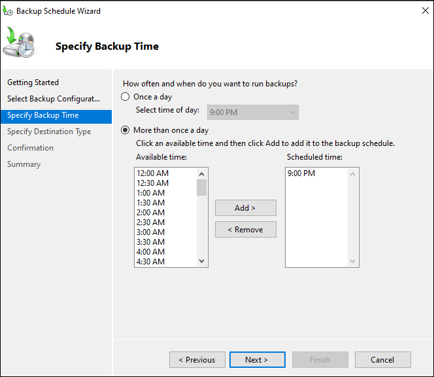Cancel the backup schedule wizard
This screenshot has width=434, height=377.
point(382,360)
